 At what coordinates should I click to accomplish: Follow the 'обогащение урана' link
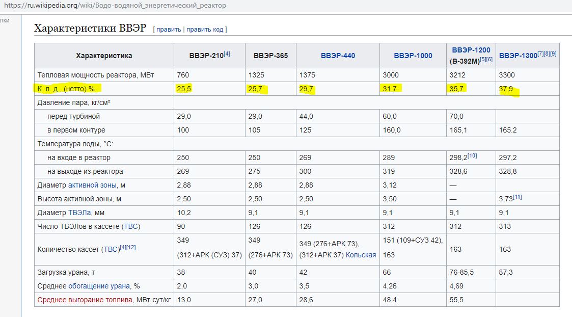(99, 286)
